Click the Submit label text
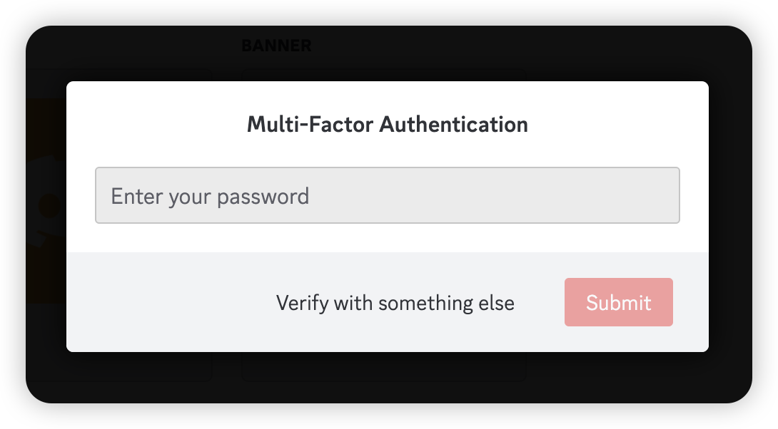Viewport: 778px width, 429px height. point(618,303)
